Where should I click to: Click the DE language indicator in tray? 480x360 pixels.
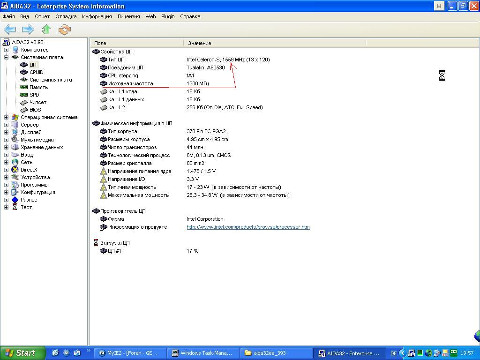point(394,353)
